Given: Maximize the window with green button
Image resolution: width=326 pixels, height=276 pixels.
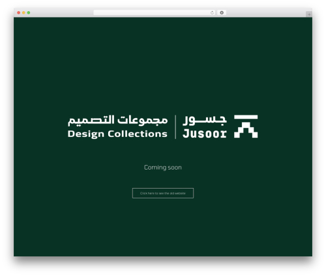Looking at the screenshot, I should (x=29, y=13).
